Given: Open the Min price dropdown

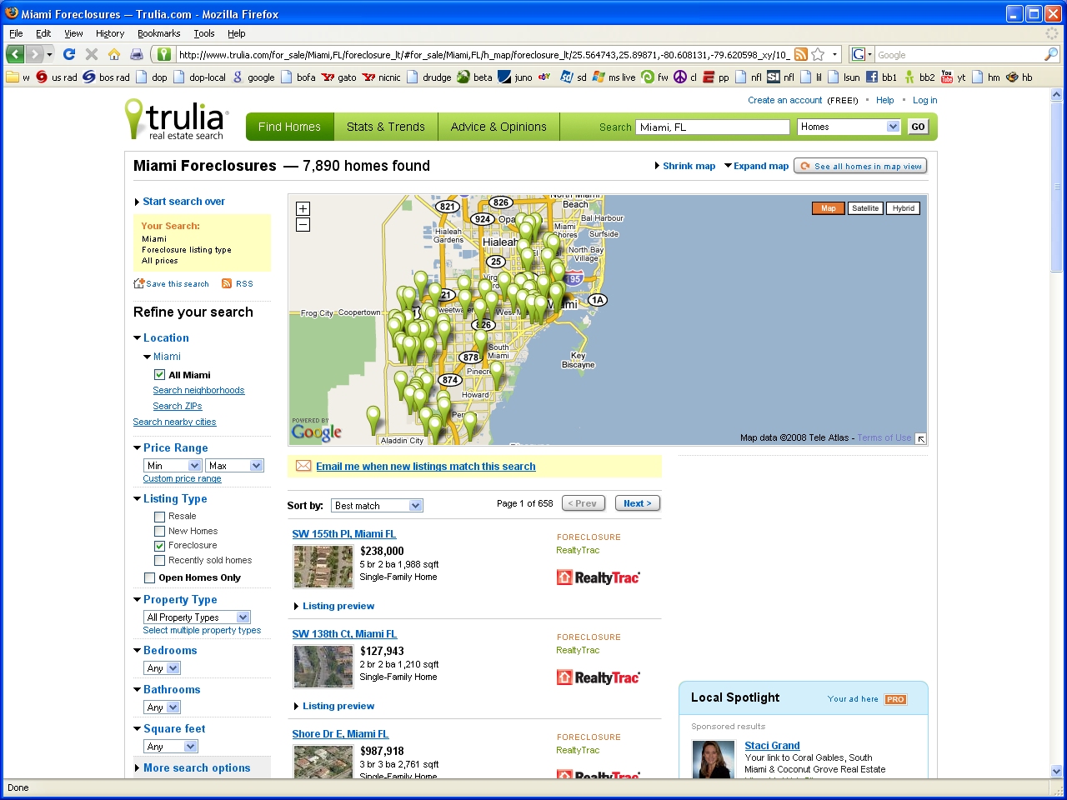Looking at the screenshot, I should pos(173,466).
